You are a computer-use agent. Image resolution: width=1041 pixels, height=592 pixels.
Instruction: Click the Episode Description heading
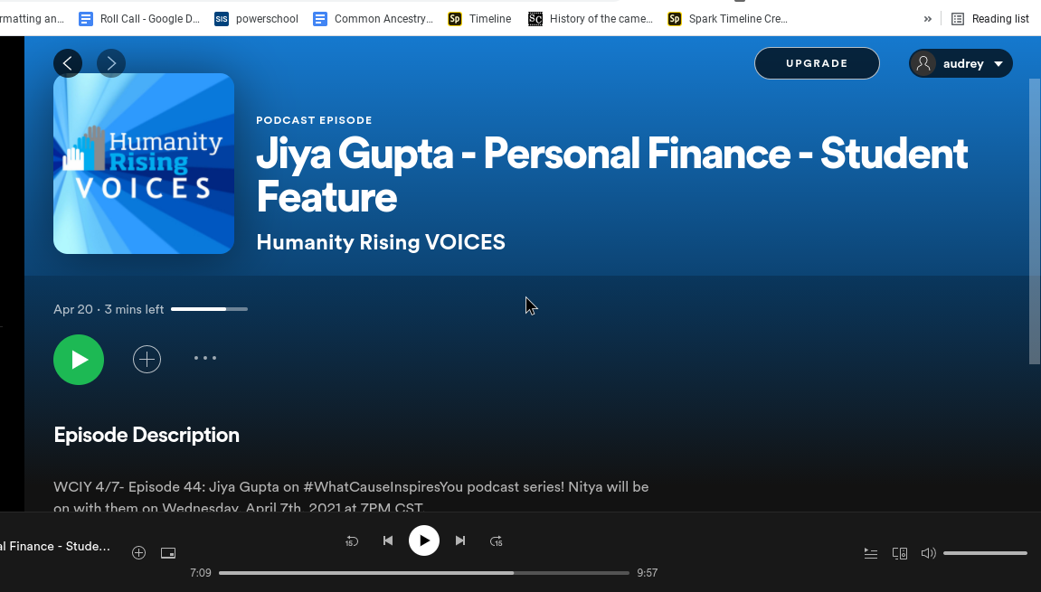click(147, 435)
